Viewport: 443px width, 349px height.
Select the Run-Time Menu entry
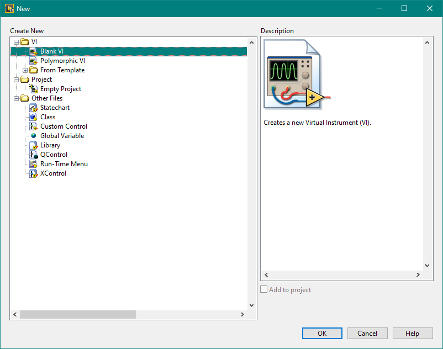tap(64, 164)
